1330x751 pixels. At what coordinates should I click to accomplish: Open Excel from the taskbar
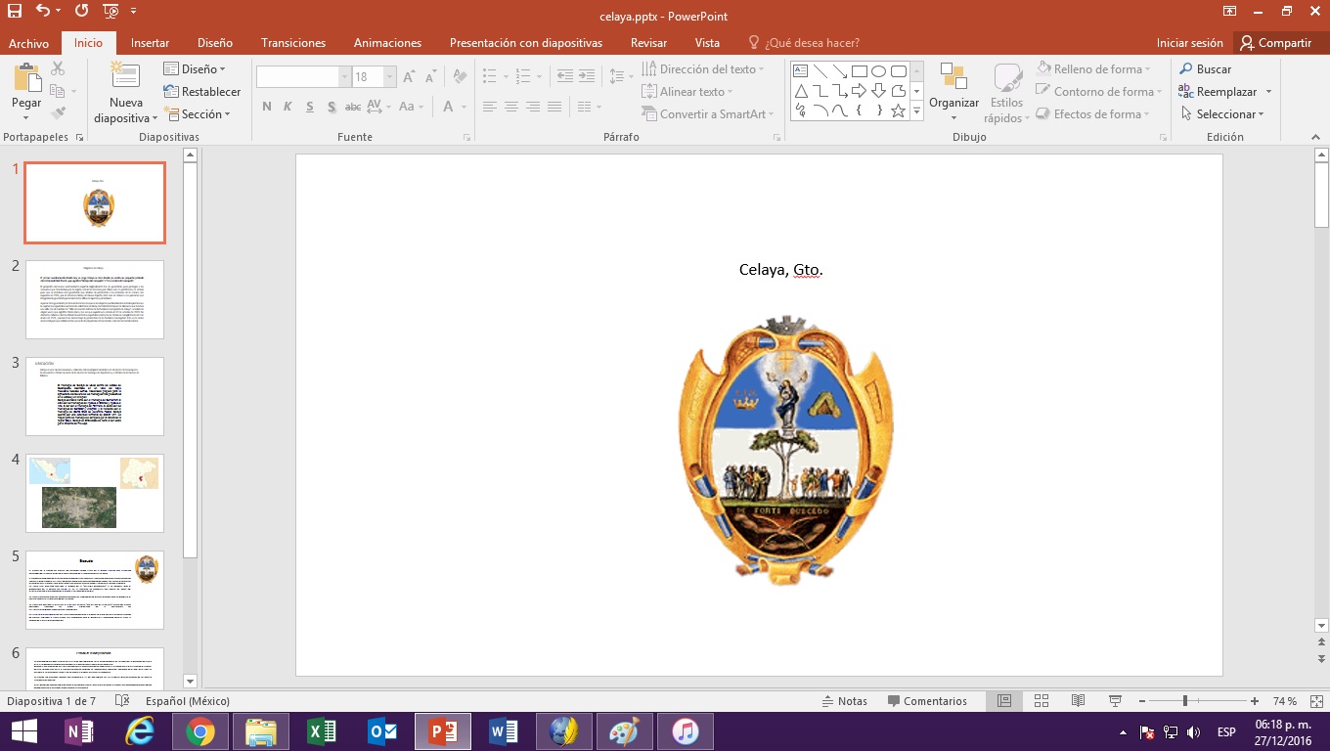click(x=322, y=731)
